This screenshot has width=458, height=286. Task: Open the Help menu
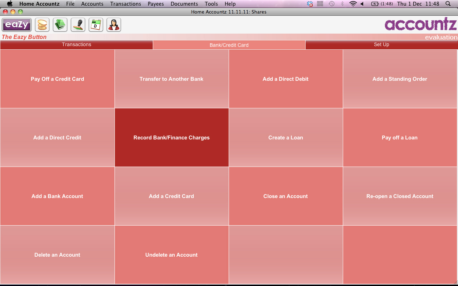[230, 4]
